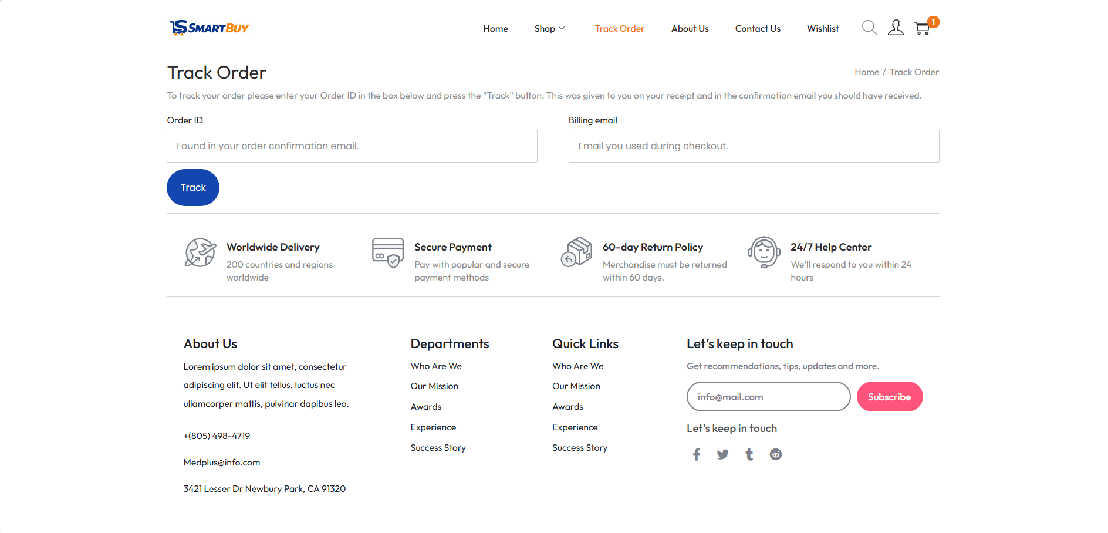Open the shopping cart icon
The height and width of the screenshot is (533, 1108).
coord(922,28)
